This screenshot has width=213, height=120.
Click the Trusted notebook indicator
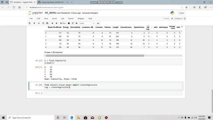(x=166, y=19)
